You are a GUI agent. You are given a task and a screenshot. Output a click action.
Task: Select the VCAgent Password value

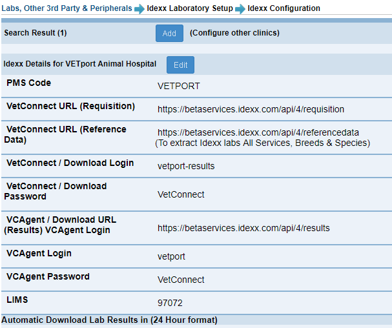[x=181, y=280]
